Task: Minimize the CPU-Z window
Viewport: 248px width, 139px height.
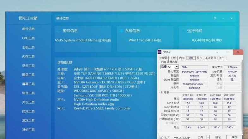Action: pyautogui.click(x=217, y=52)
